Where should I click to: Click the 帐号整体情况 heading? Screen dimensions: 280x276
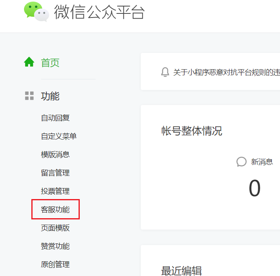click(192, 131)
